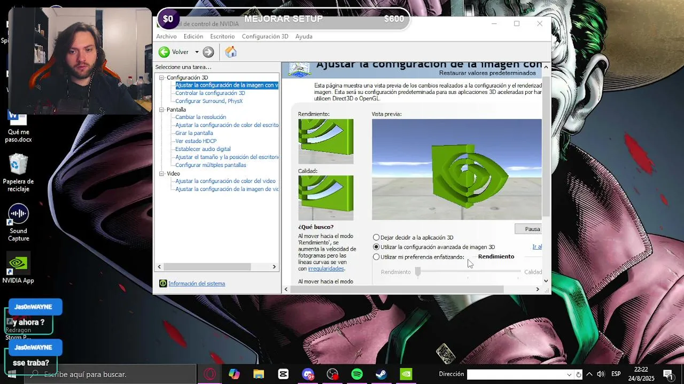Viewport: 684px width, 384px height.
Task: Collapse the Pantalla tree node
Action: pos(162,109)
